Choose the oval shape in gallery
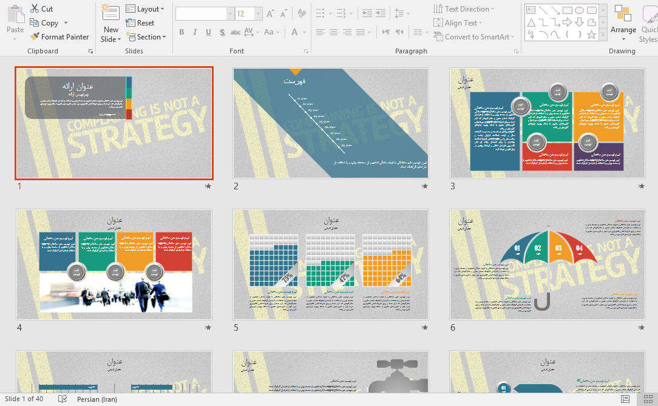The width and height of the screenshot is (658, 406). click(x=579, y=10)
